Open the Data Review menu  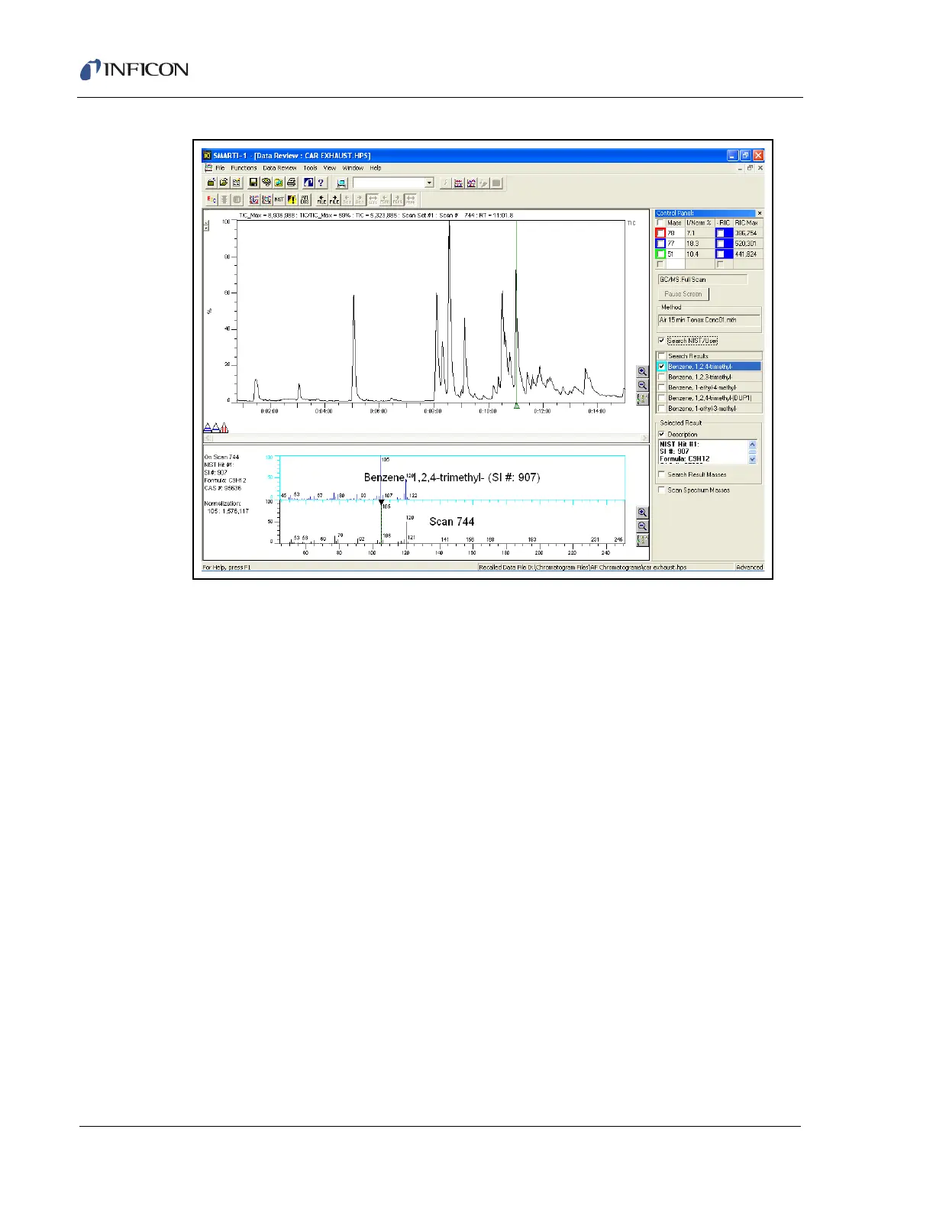click(x=279, y=168)
